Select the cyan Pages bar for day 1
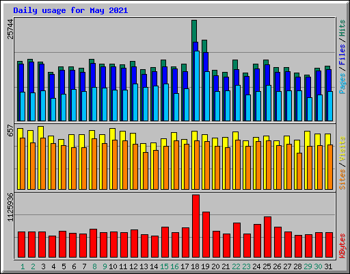This screenshot has width=350, height=274. [x=23, y=106]
